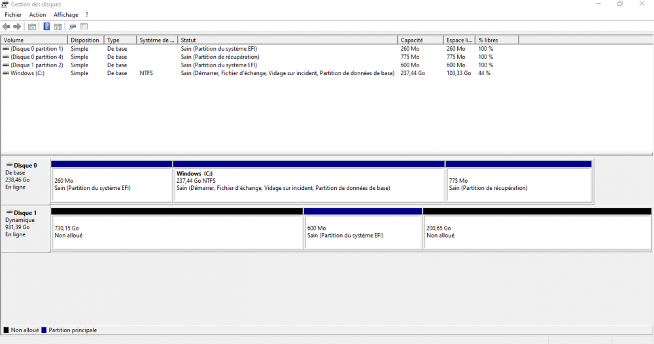Click the 775 Mo capacity cell for partition 4
This screenshot has height=344, width=654.
pos(409,57)
